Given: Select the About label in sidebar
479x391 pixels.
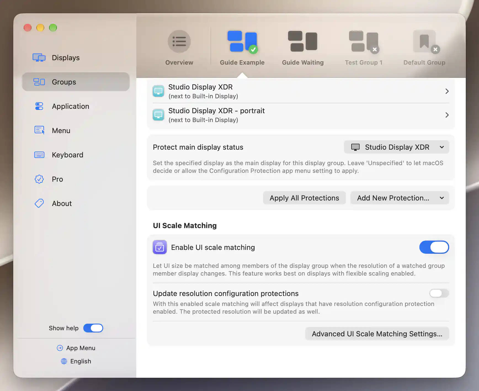Looking at the screenshot, I should [62, 204].
